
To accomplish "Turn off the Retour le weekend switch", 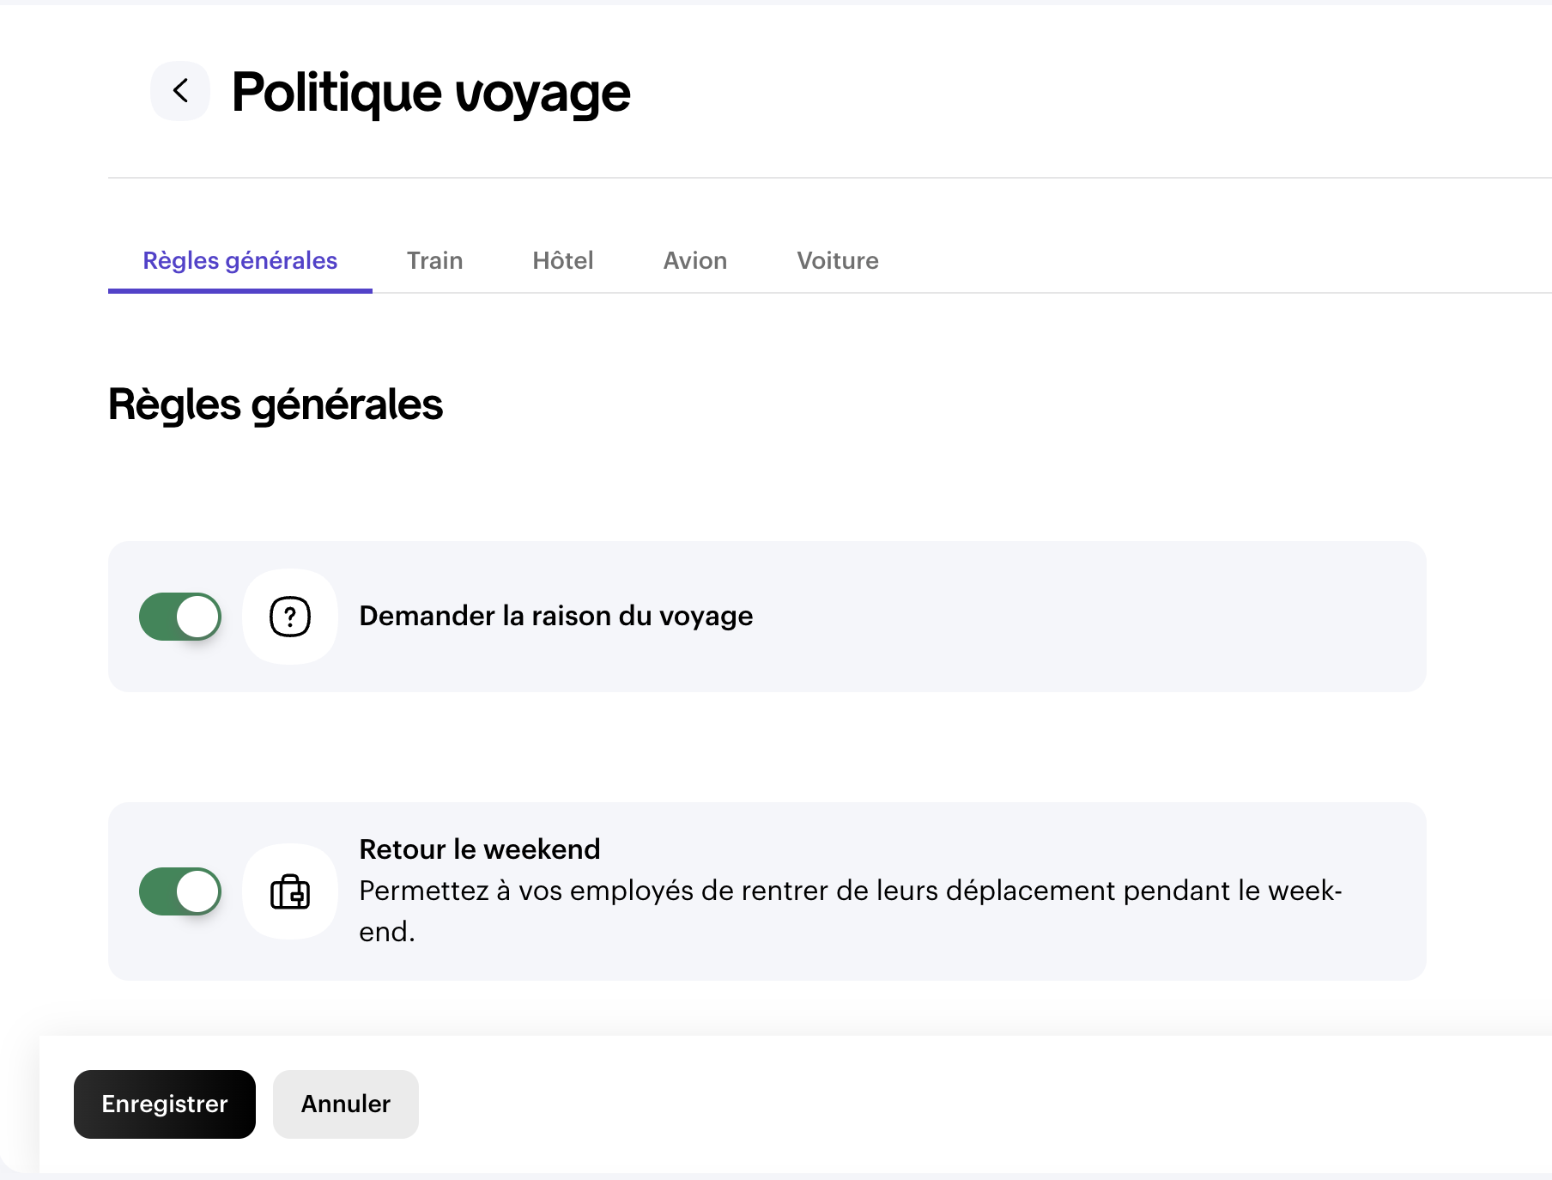I will pyautogui.click(x=180, y=891).
